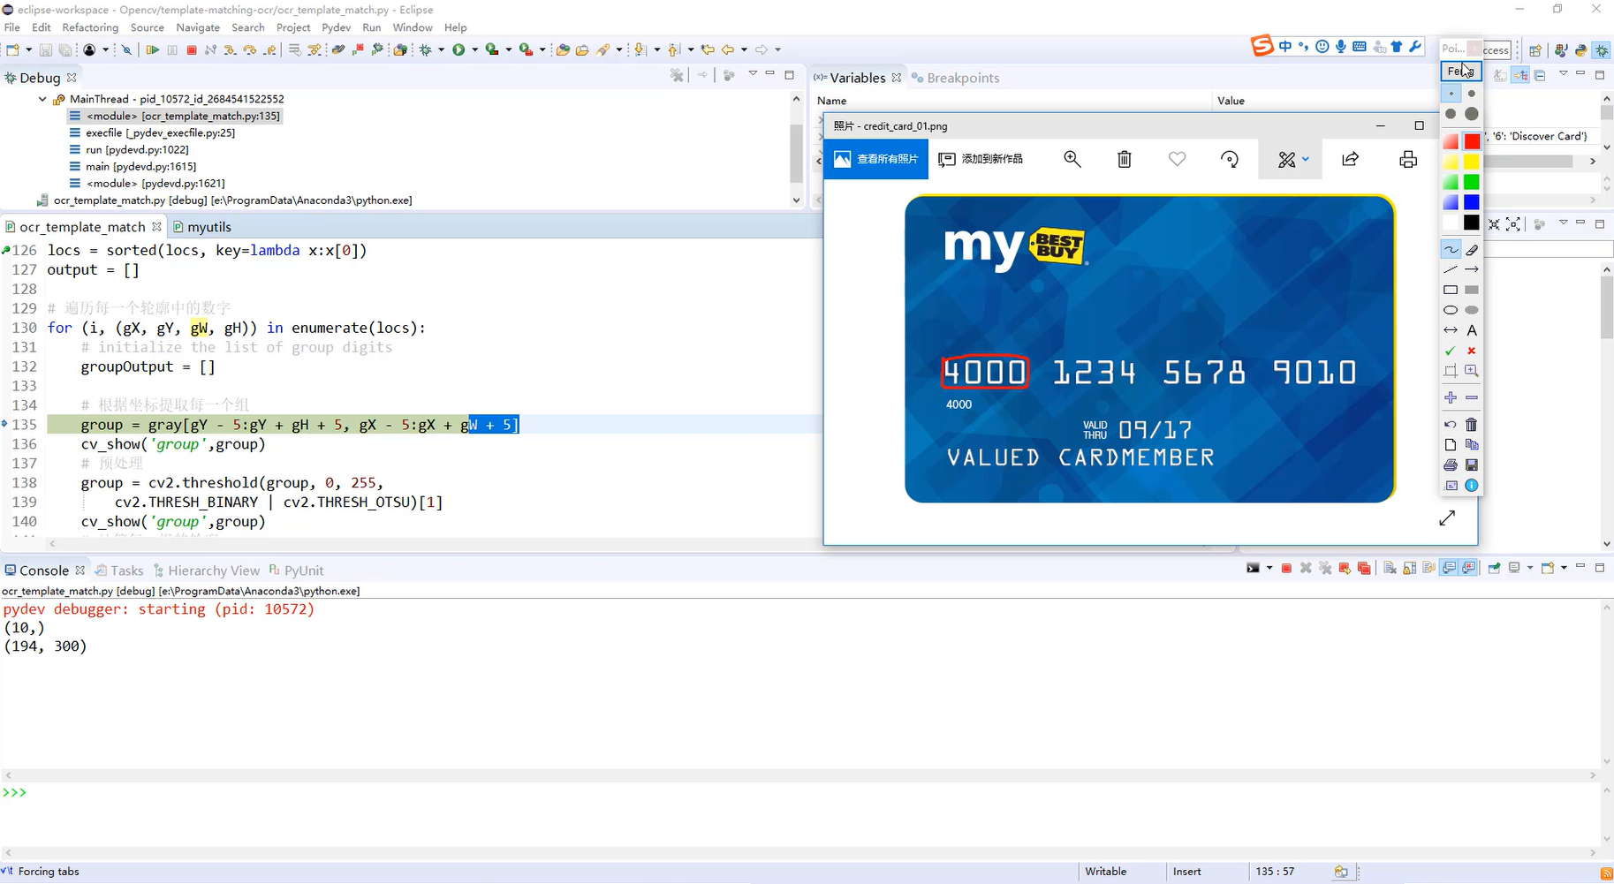The height and width of the screenshot is (884, 1614).
Task: Skip all breakpoints via the toolbar icon
Action: point(126,50)
